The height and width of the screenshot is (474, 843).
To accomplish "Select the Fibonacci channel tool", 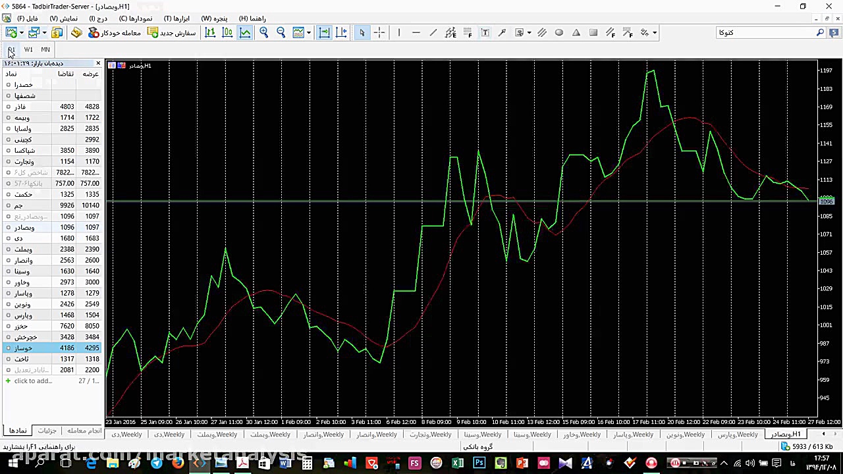I will (x=611, y=32).
